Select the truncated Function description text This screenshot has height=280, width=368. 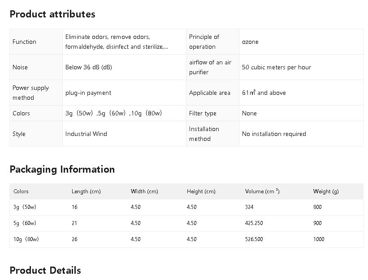coord(117,42)
